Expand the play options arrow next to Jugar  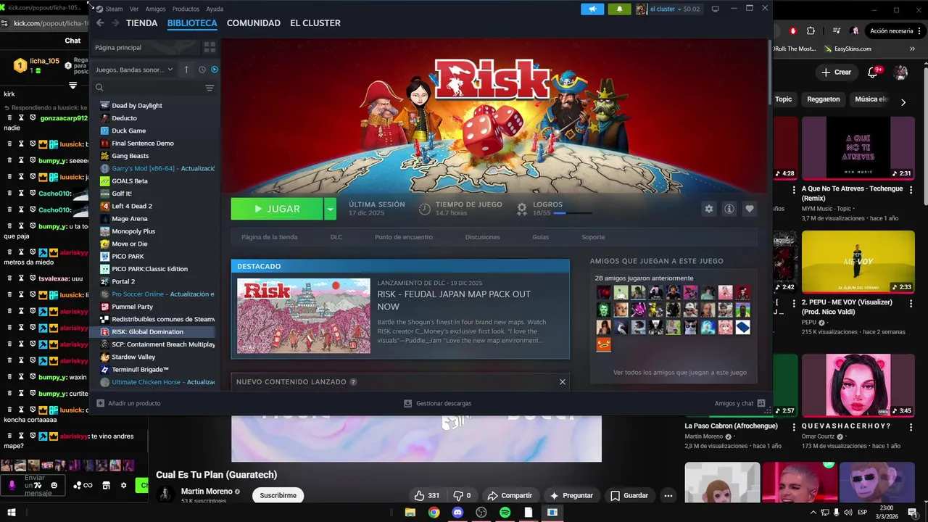[x=330, y=209]
